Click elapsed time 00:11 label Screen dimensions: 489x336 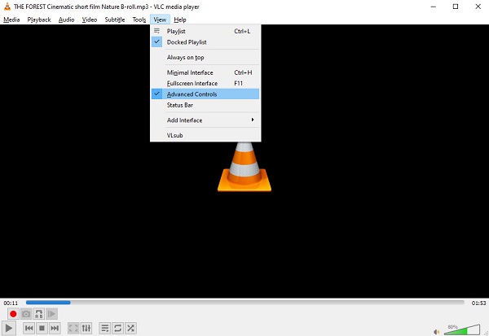coord(11,303)
